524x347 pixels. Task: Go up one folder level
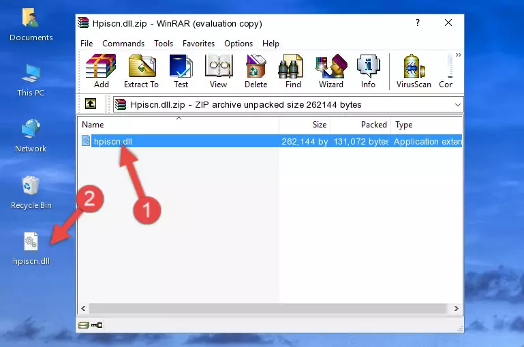(x=91, y=104)
